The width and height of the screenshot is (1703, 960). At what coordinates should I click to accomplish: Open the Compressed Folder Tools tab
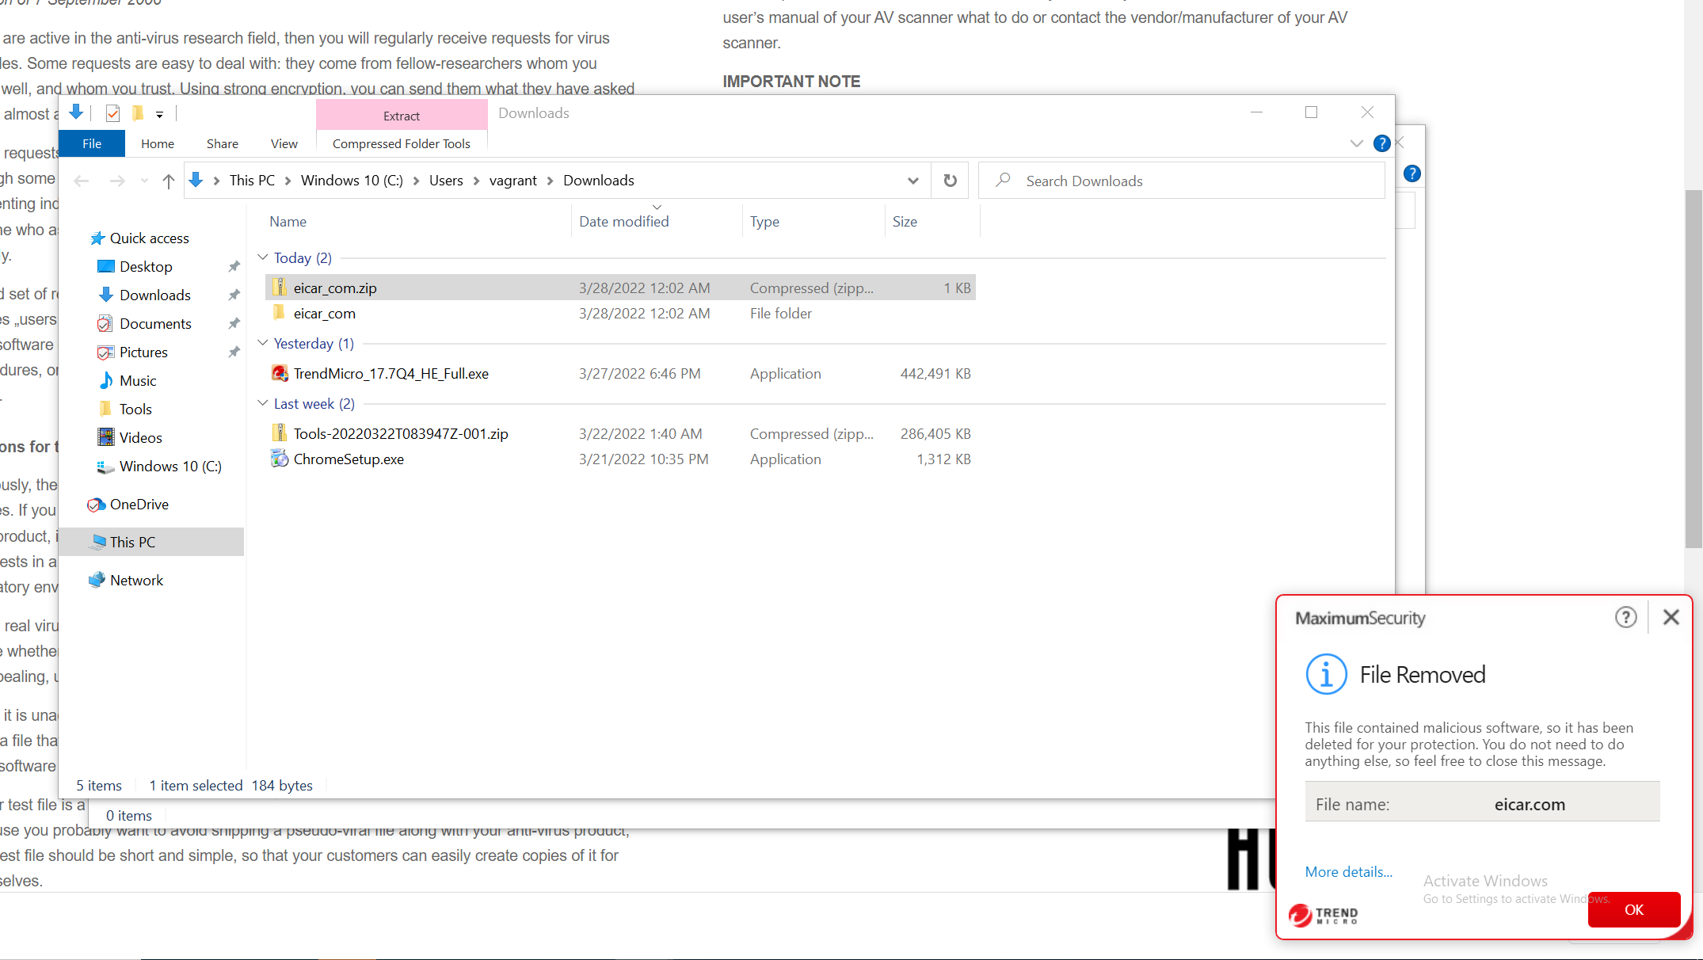[401, 143]
